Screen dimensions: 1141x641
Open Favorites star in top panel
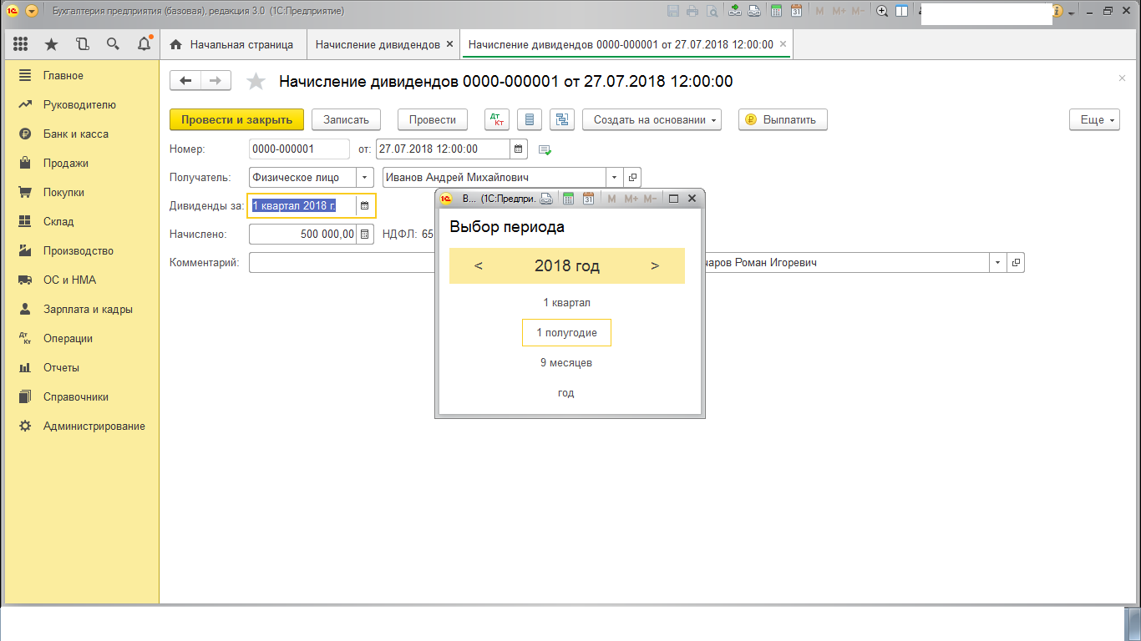click(x=52, y=44)
